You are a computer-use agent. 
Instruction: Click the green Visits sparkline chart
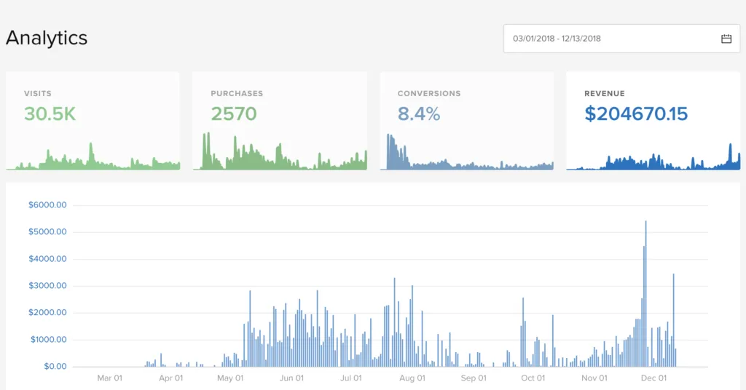(93, 156)
